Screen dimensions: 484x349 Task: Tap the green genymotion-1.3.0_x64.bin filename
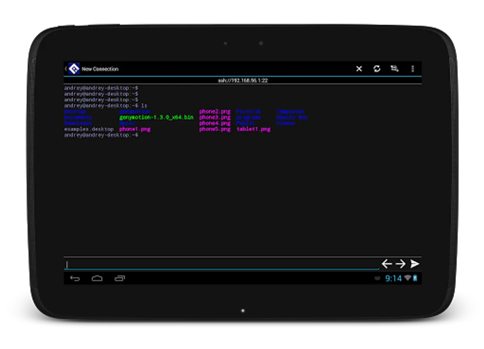[156, 117]
